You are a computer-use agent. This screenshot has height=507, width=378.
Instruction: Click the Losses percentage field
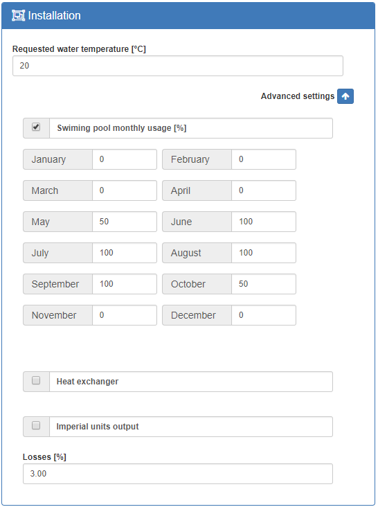178,474
